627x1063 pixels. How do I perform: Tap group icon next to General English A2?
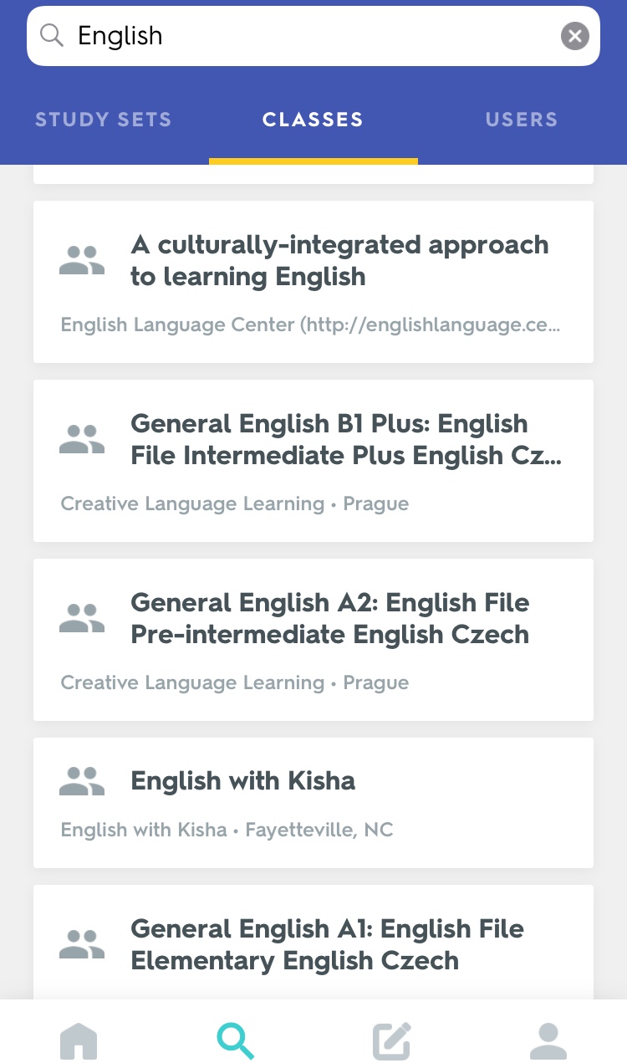click(82, 618)
